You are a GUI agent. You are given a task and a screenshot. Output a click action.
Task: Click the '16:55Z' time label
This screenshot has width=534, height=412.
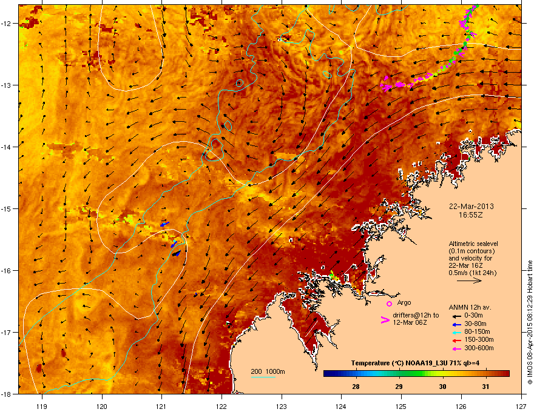[x=471, y=215]
